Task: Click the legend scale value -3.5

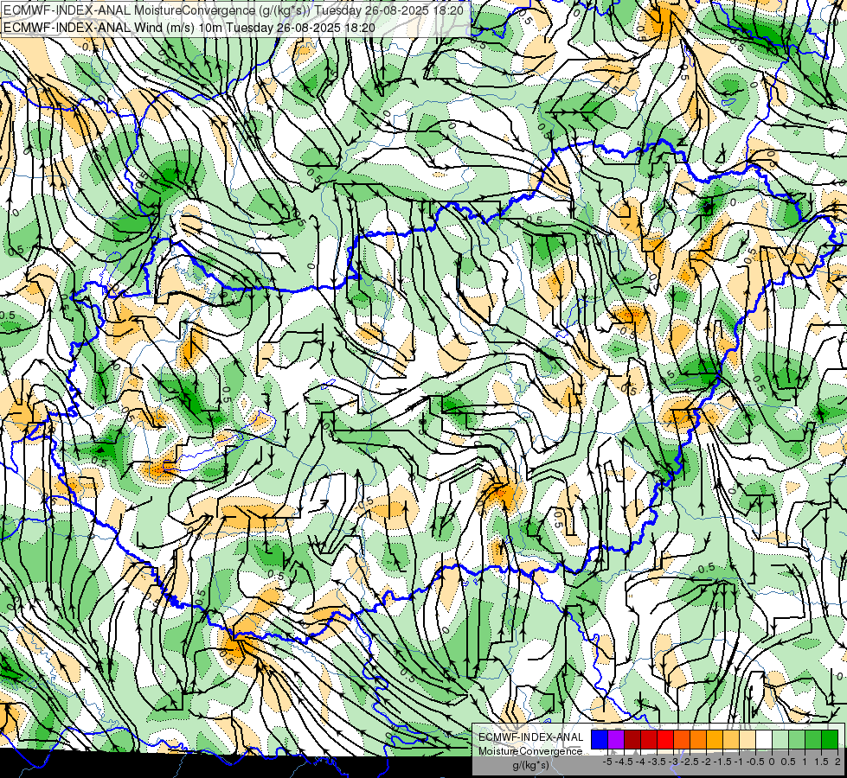Action: [657, 762]
